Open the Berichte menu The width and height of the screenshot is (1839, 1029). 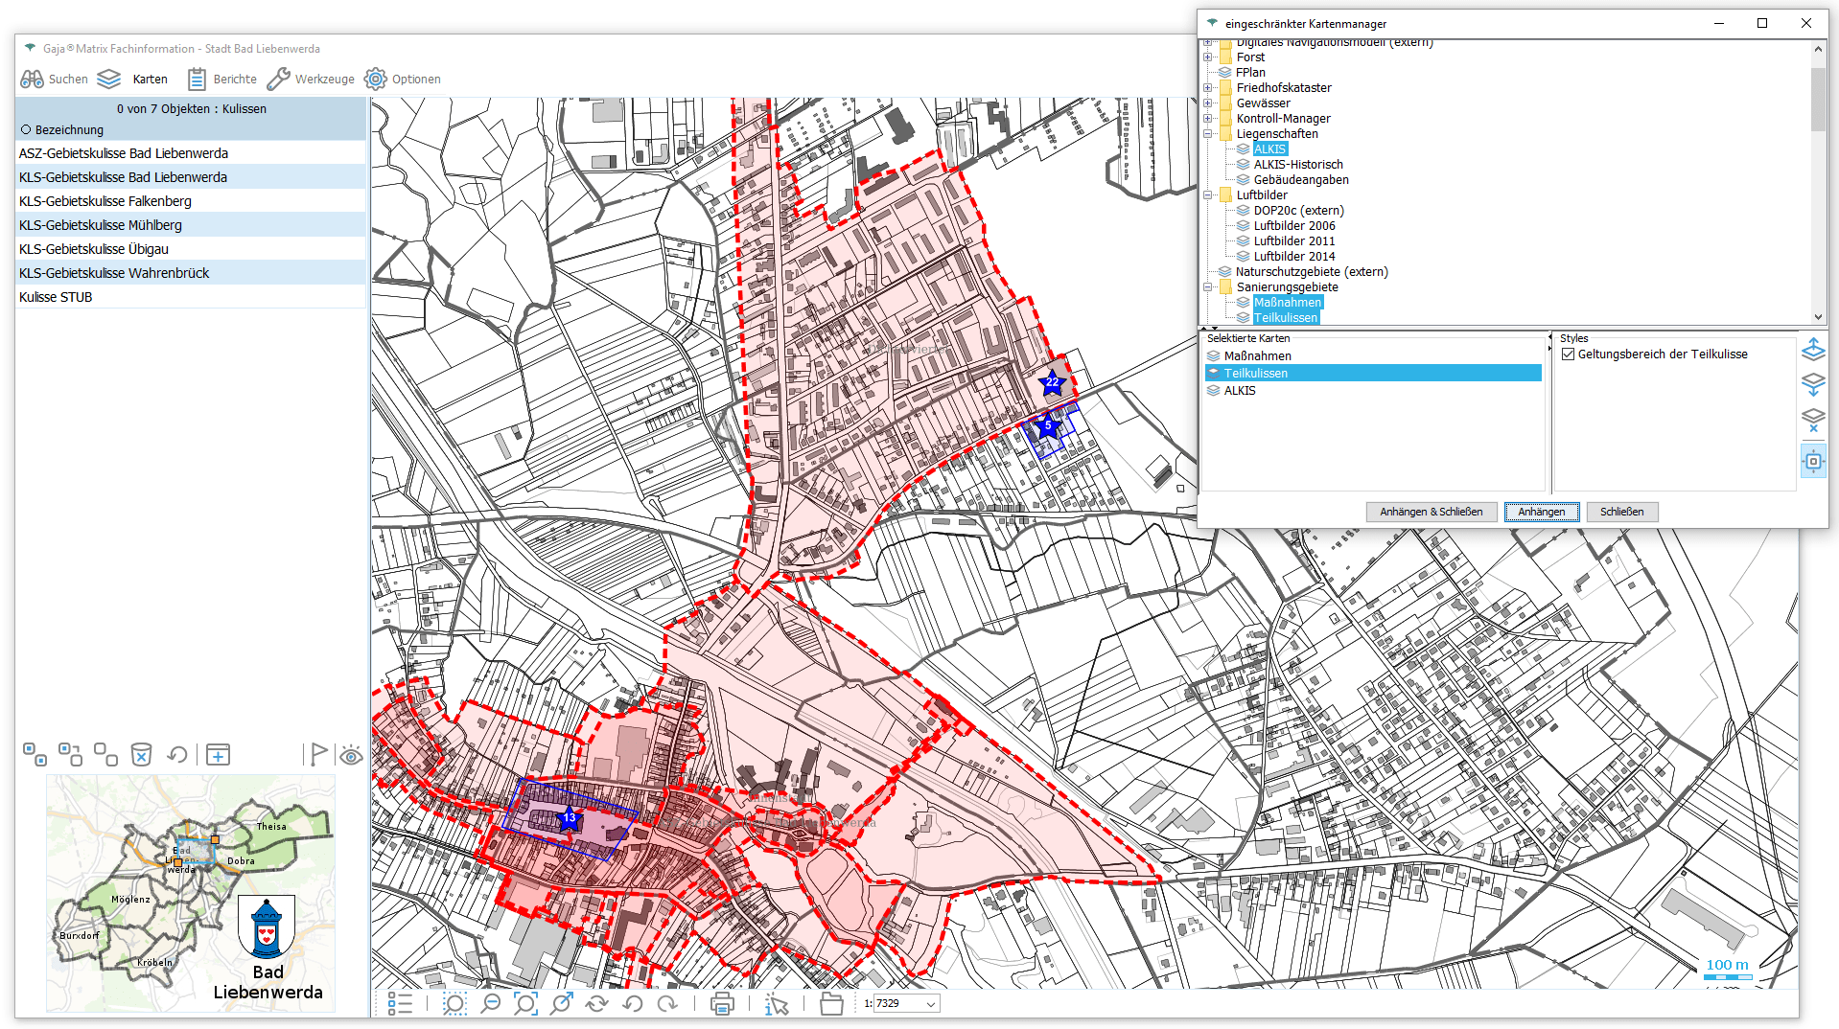(x=222, y=80)
